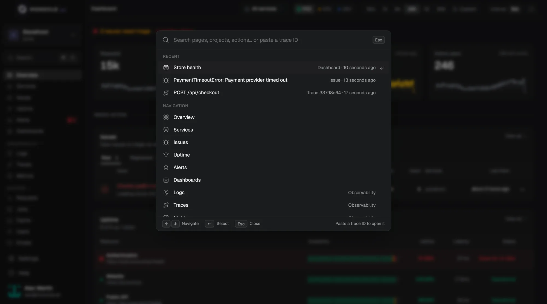Click the Store health dashboard icon
The image size is (547, 304).
pos(166,68)
